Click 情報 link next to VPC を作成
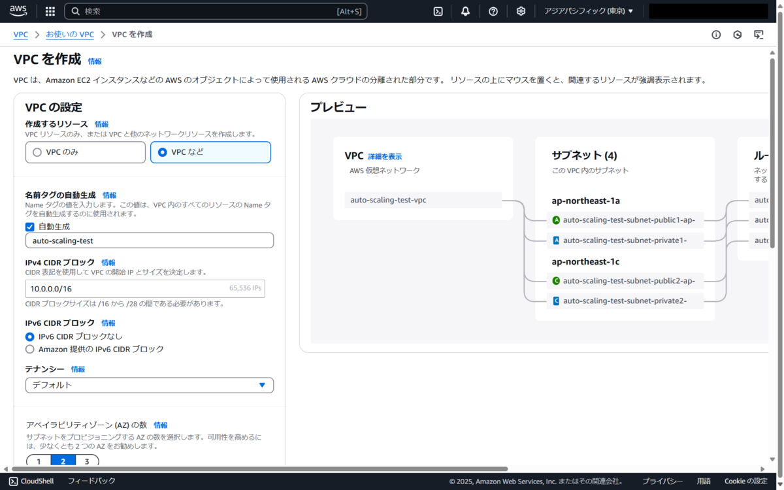The image size is (784, 490). [x=95, y=61]
